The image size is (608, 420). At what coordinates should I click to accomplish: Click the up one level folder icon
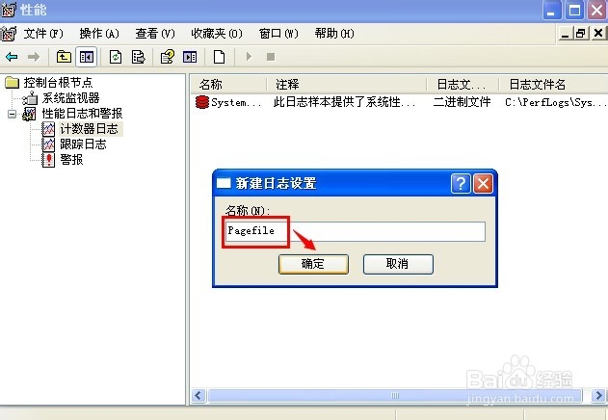[x=64, y=57]
